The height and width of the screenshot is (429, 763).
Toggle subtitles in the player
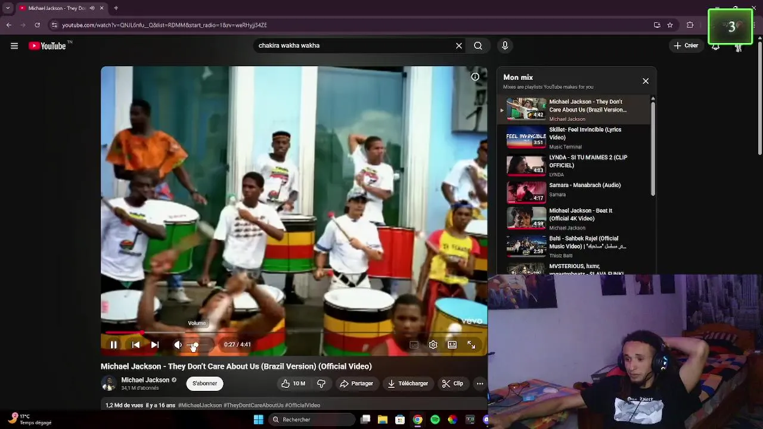point(414,344)
